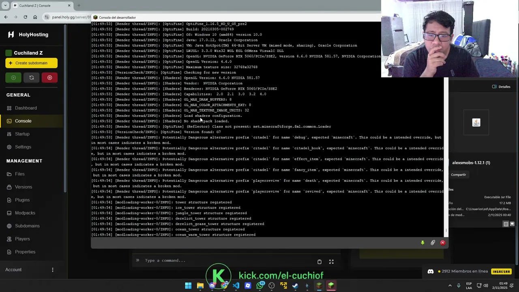Viewport: 519px width, 292px height.
Task: Open WhatsApp from the taskbar
Action: [260, 286]
